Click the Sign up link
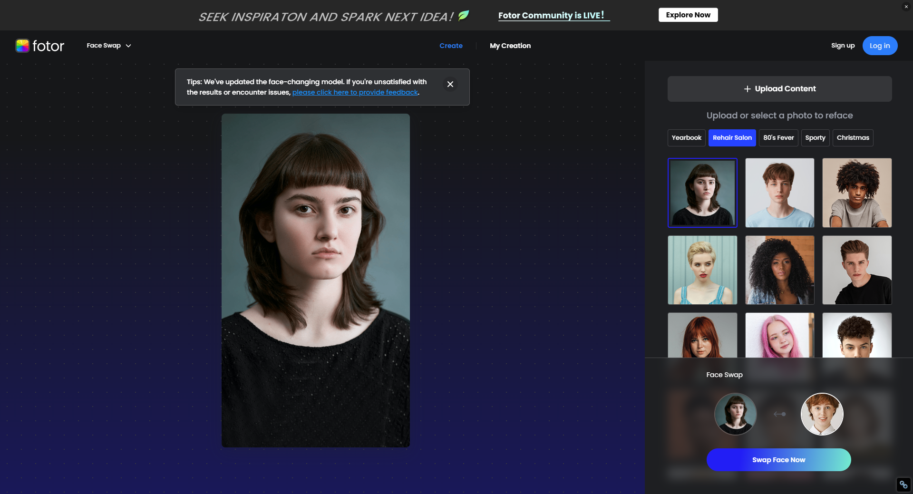Viewport: 913px width, 494px height. (x=843, y=46)
